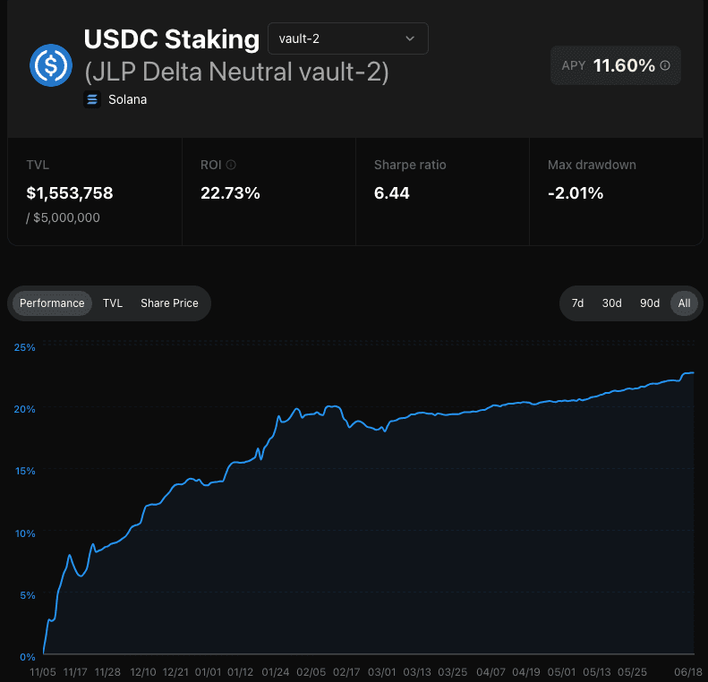Click the 11/17 date axis label
This screenshot has height=682, width=708.
[75, 672]
